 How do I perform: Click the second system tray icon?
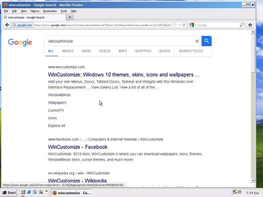point(239,192)
